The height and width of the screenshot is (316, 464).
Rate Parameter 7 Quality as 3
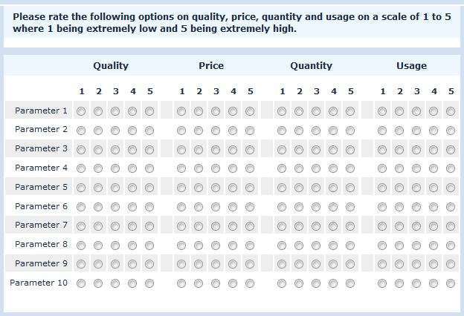click(x=115, y=226)
